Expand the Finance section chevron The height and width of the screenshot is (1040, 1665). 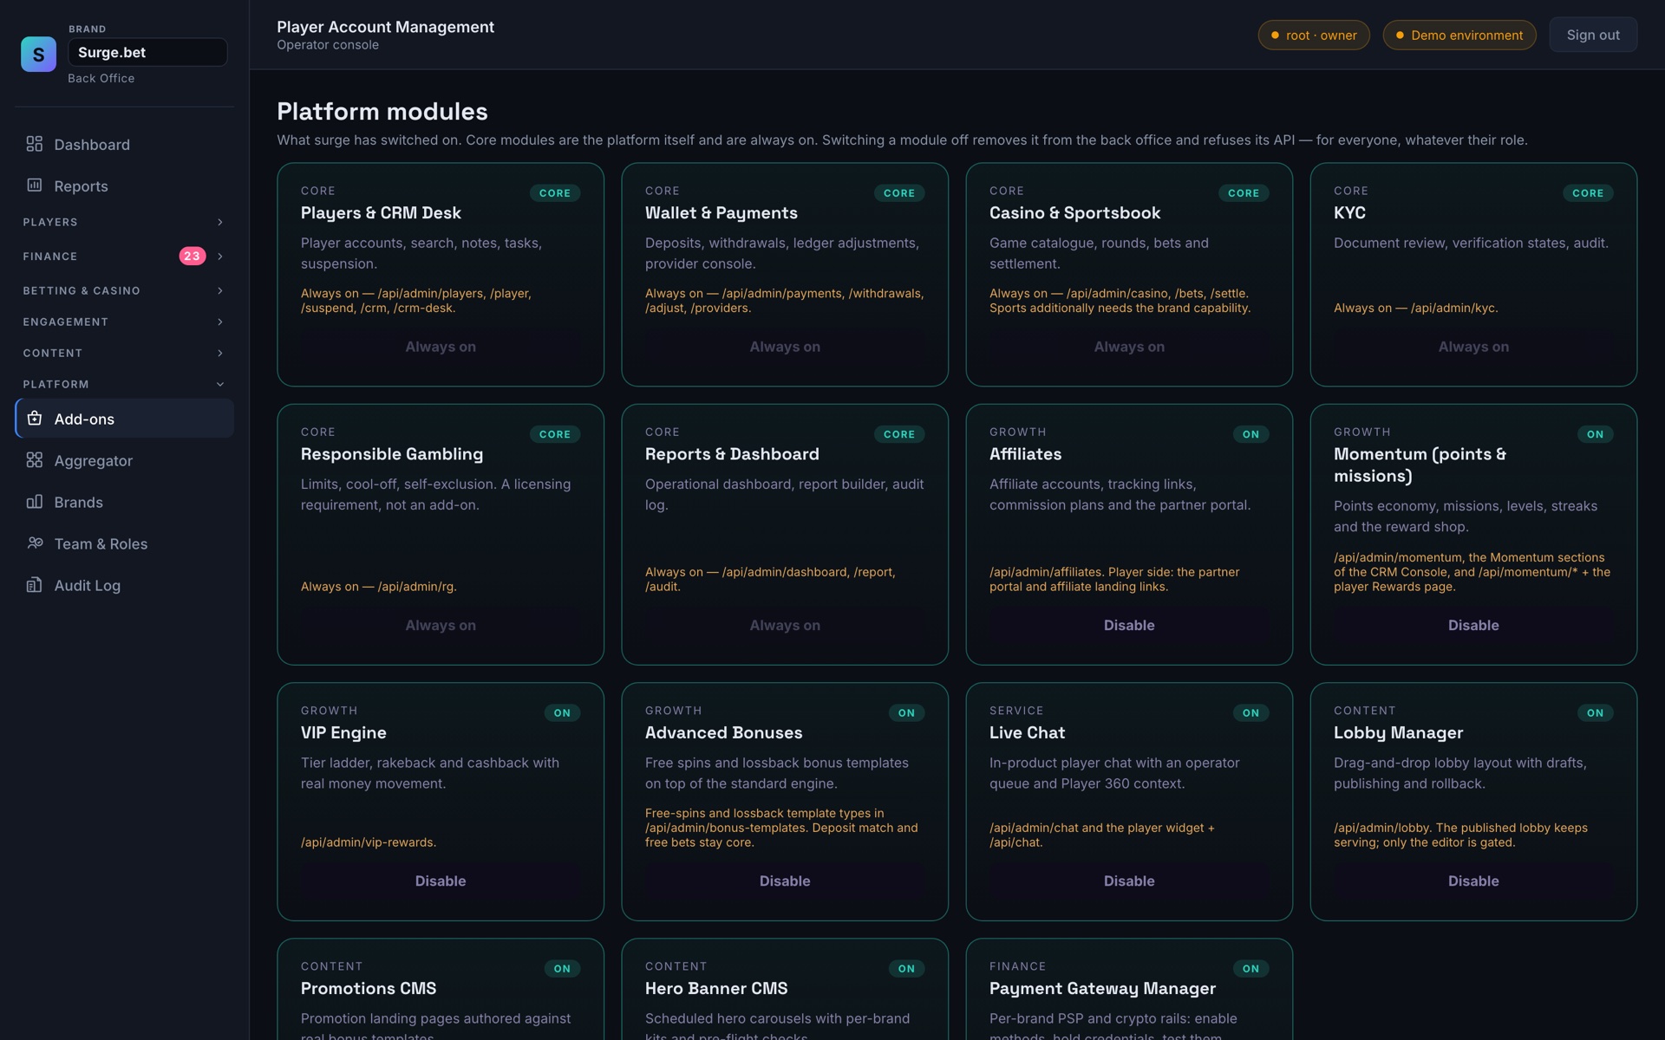(x=220, y=257)
